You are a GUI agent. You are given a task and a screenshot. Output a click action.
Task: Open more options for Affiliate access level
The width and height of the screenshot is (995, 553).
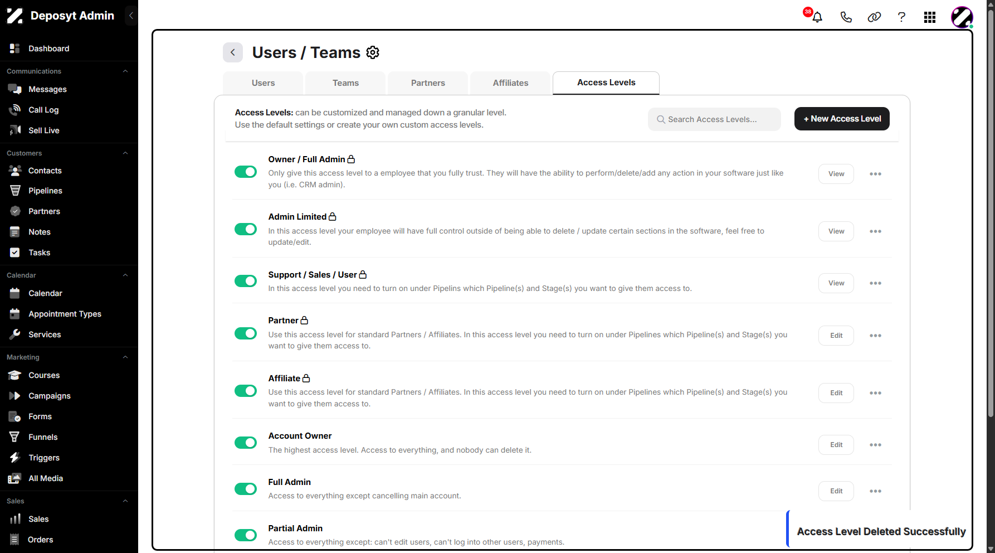(875, 393)
